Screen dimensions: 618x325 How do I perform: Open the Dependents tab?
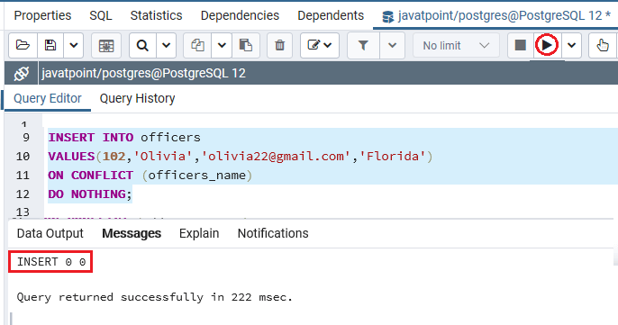click(x=331, y=15)
